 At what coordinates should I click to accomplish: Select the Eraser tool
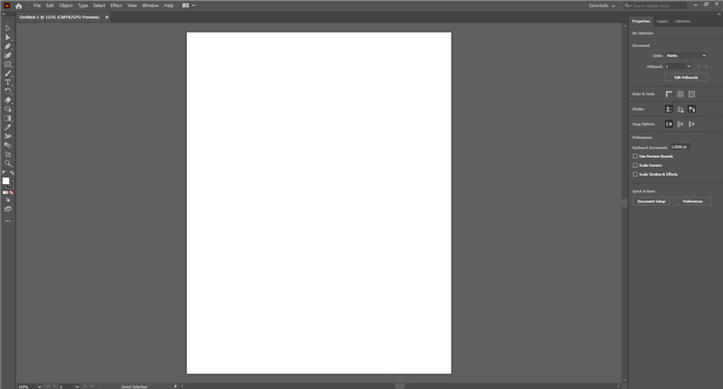(x=8, y=100)
